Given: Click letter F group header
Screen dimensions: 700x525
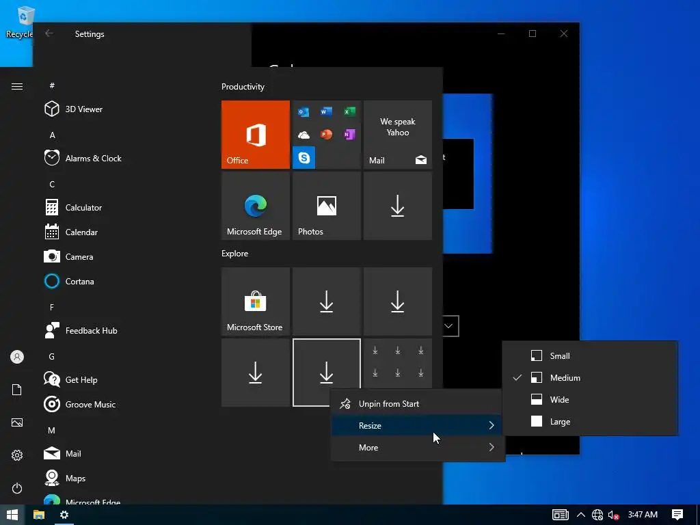Looking at the screenshot, I should (52, 307).
